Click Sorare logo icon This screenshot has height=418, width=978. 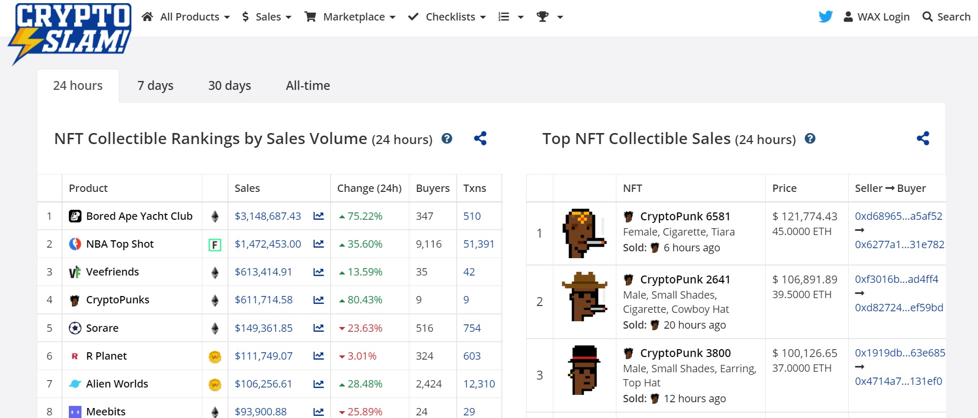click(x=75, y=328)
